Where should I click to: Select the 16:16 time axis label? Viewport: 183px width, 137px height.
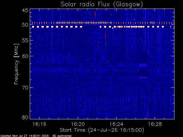(39, 124)
